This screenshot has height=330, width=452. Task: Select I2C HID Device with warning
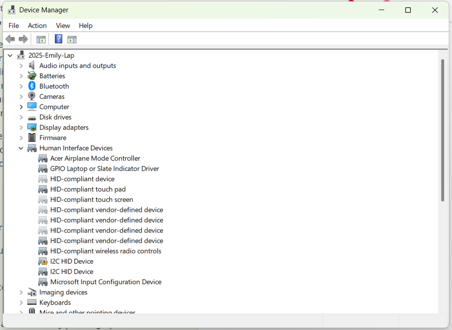coord(72,261)
